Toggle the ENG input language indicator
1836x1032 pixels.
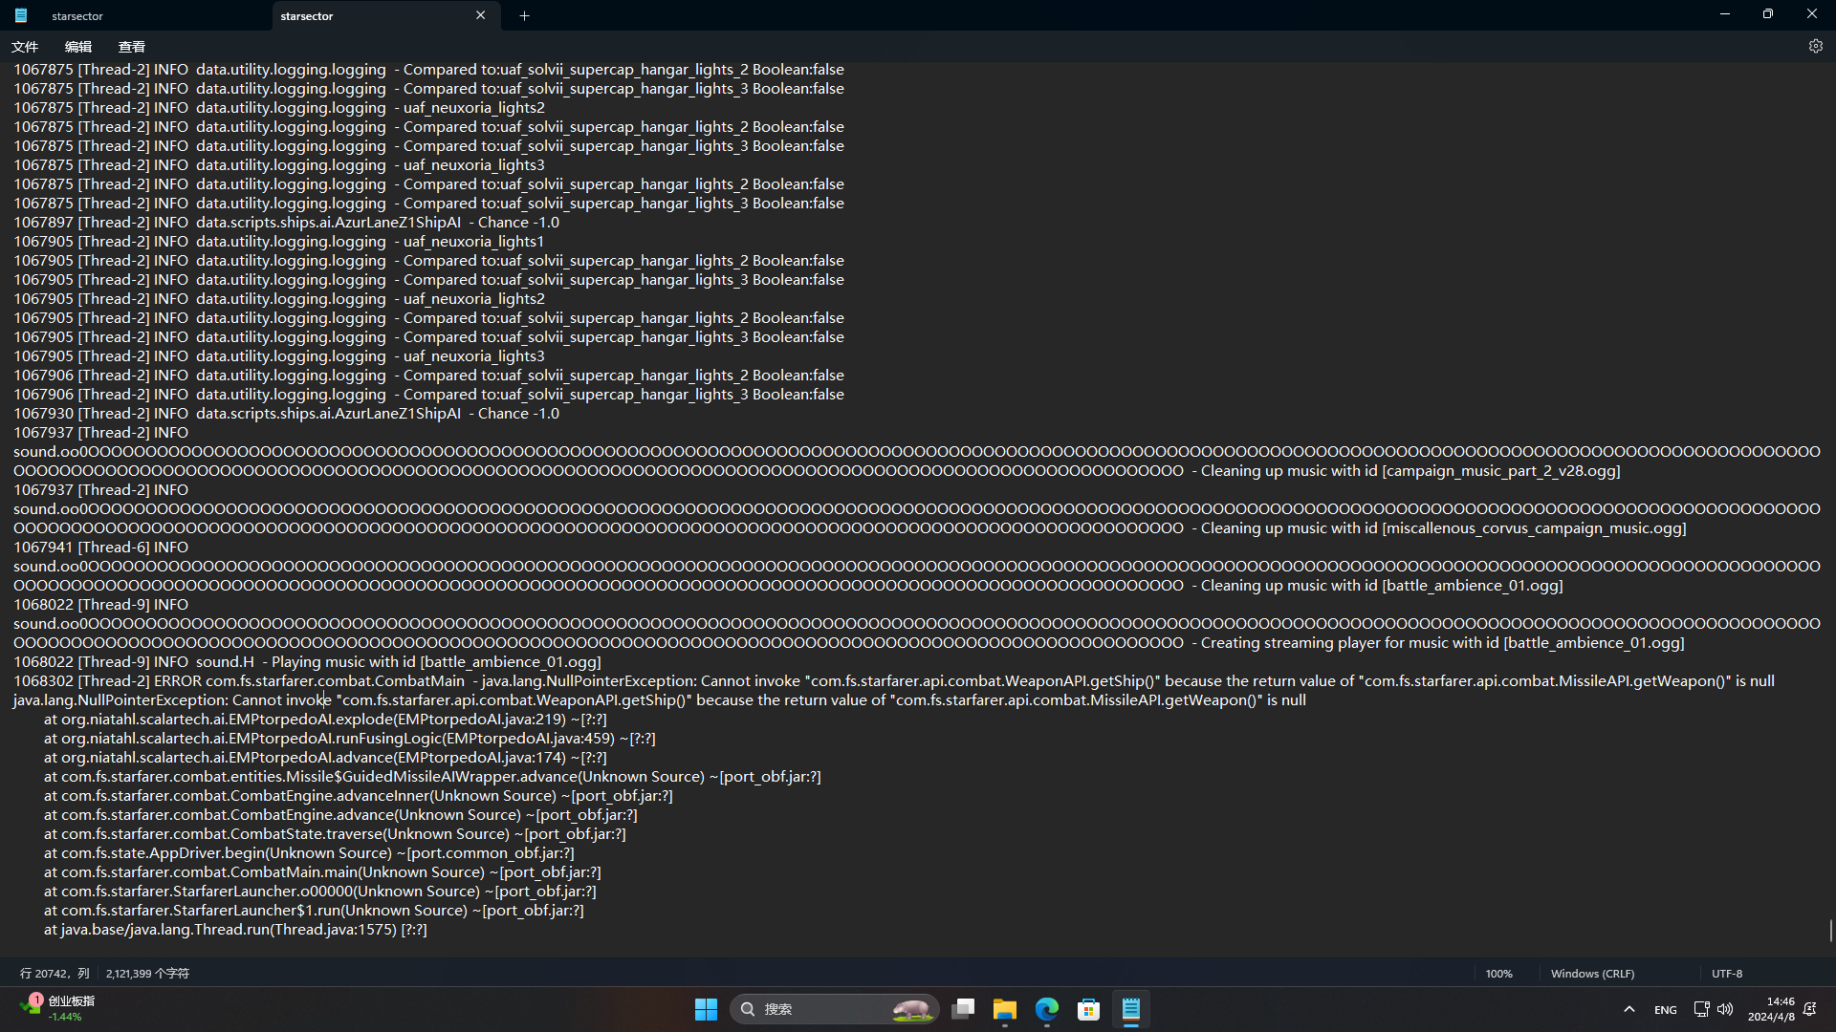point(1665,1009)
